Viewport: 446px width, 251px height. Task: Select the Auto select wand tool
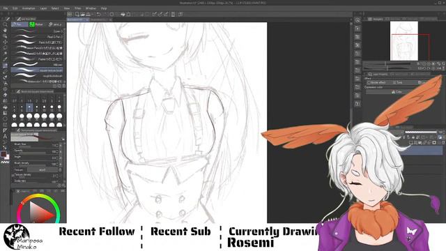click(5, 54)
